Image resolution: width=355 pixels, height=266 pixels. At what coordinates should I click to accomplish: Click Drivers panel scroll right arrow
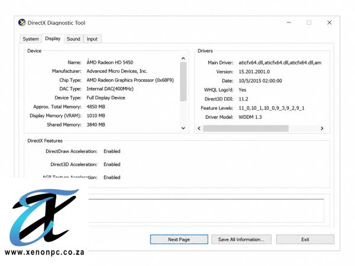pyautogui.click(x=322, y=128)
